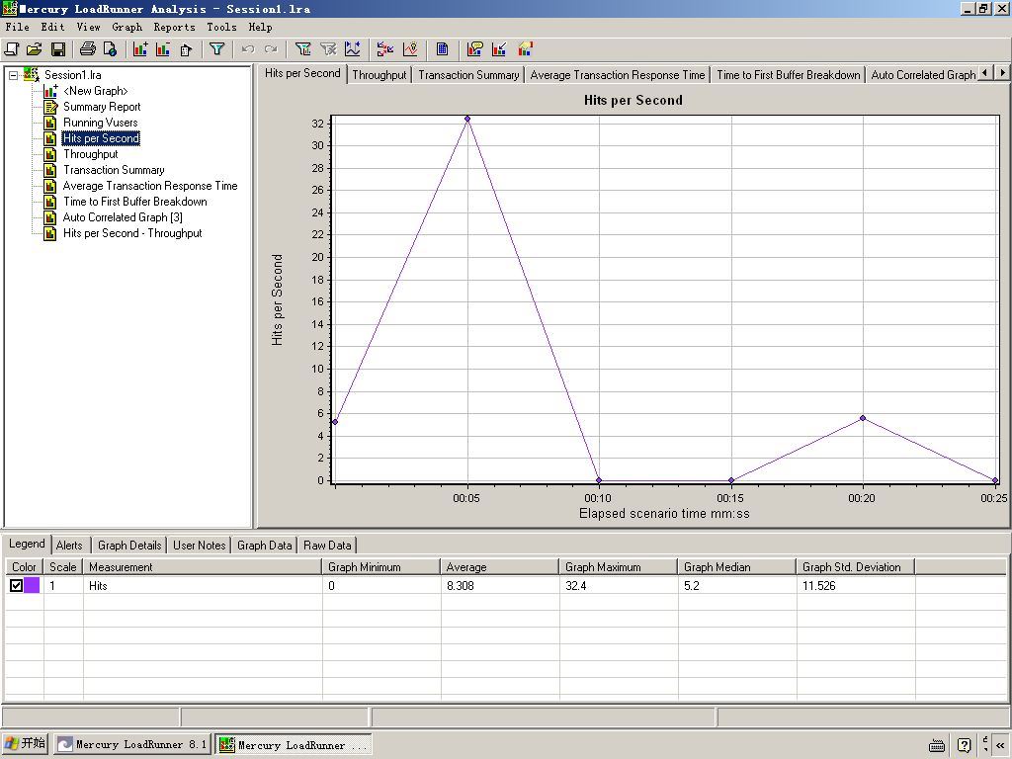This screenshot has height=759, width=1012.
Task: Open a session with the folder icon
Action: point(35,48)
